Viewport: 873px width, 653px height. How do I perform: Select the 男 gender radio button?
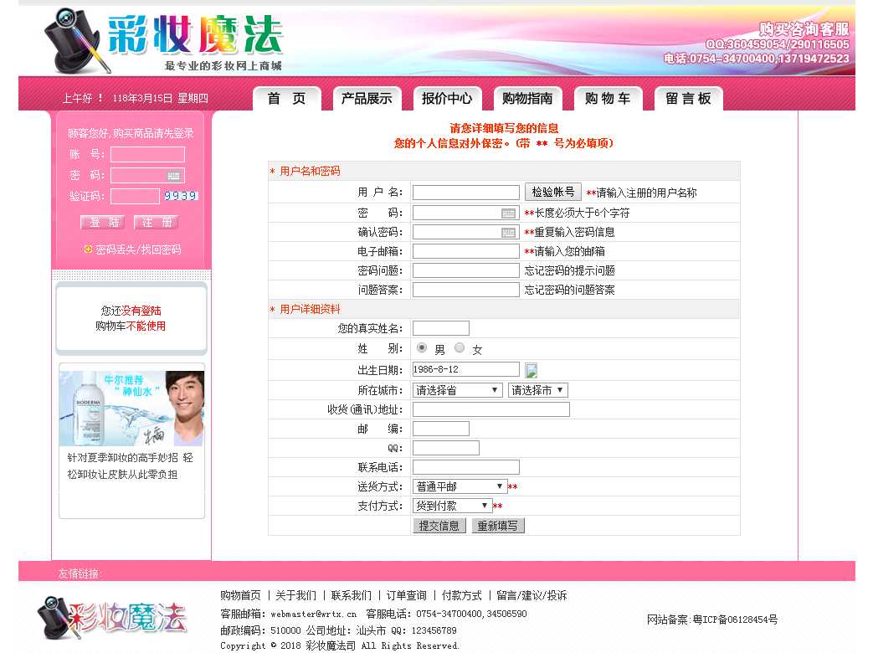click(x=422, y=348)
